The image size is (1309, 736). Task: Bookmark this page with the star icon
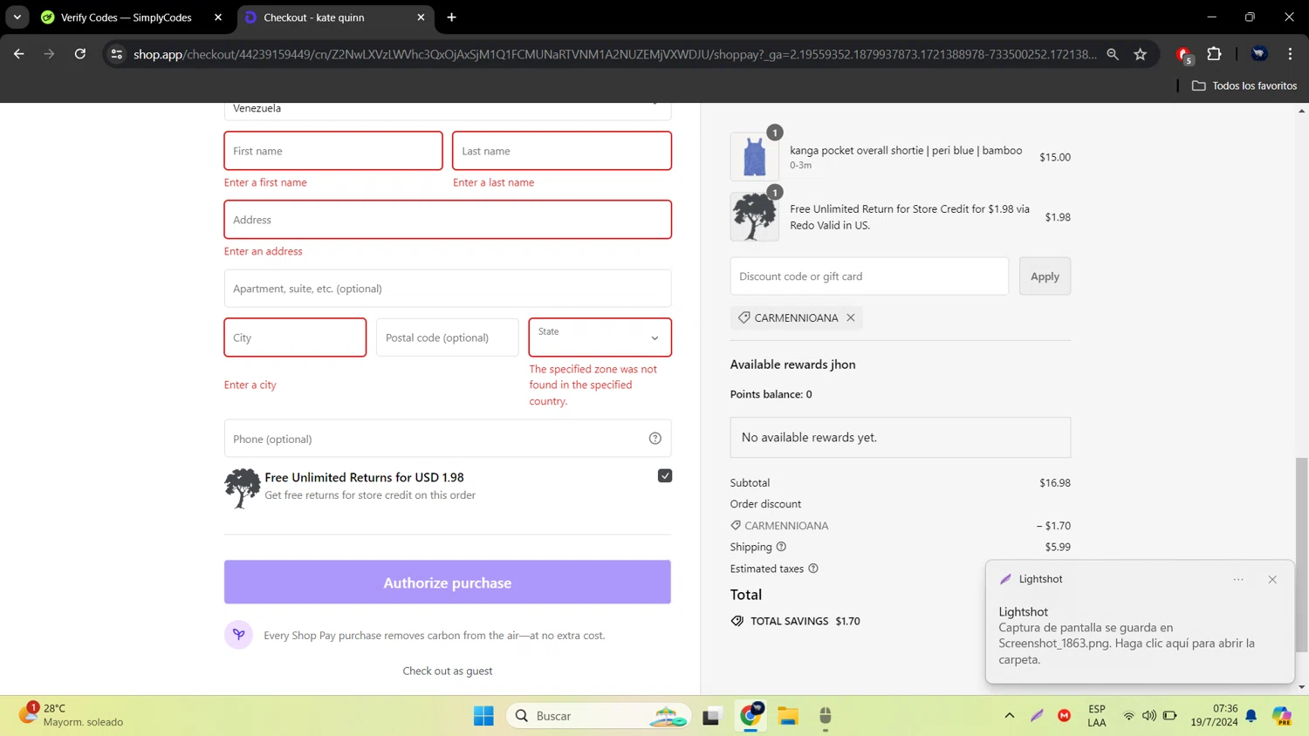tap(1141, 54)
